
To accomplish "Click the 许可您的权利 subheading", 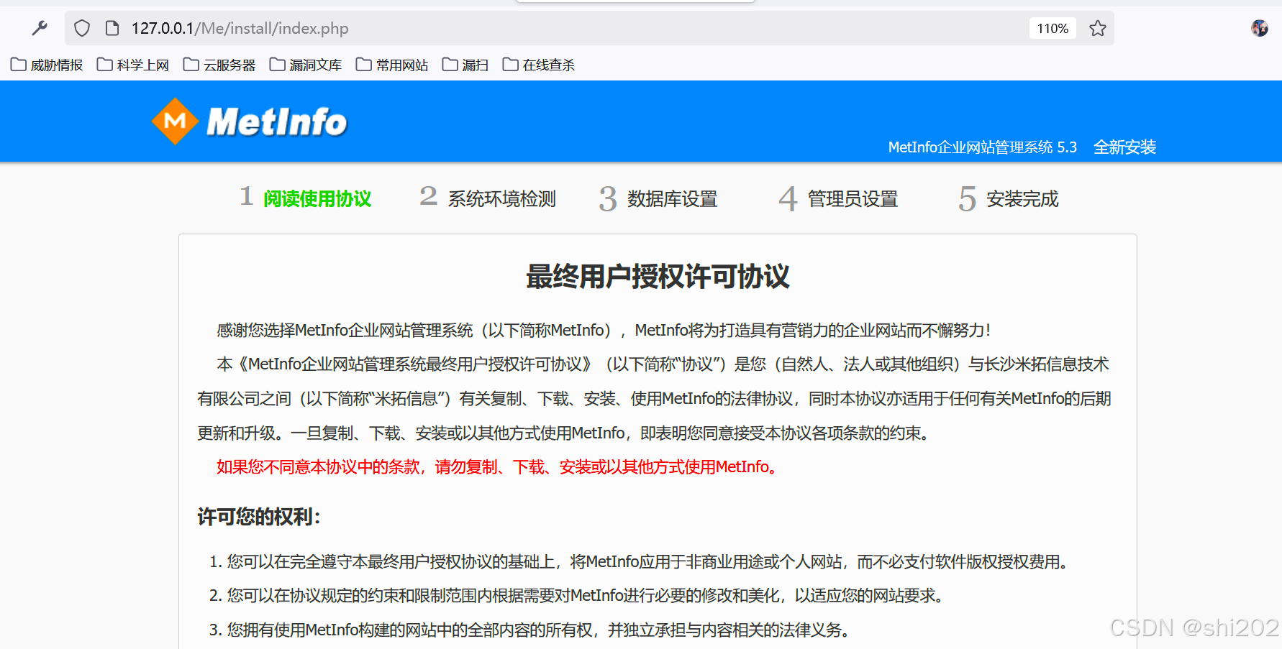I will pyautogui.click(x=259, y=517).
